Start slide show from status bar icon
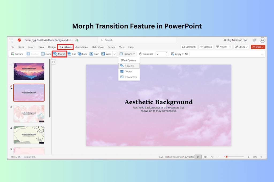Viewport: 274px width, 182px height. pos(212,157)
